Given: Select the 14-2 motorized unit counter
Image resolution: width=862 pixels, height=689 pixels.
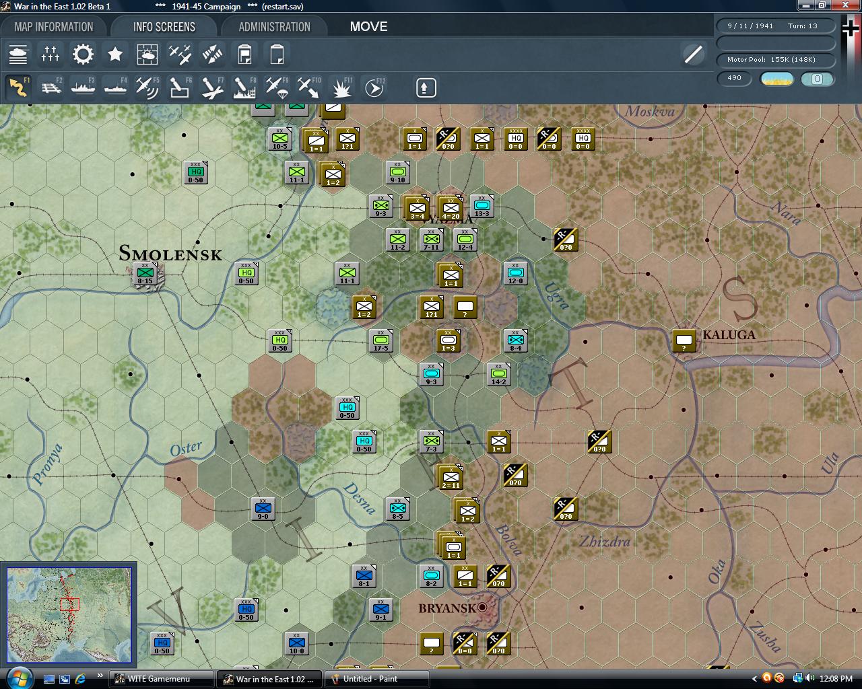Looking at the screenshot, I should tap(498, 374).
